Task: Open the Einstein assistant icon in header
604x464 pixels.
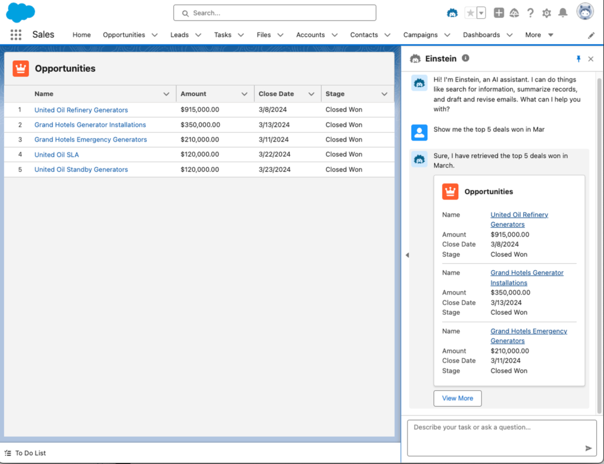Action: point(452,13)
